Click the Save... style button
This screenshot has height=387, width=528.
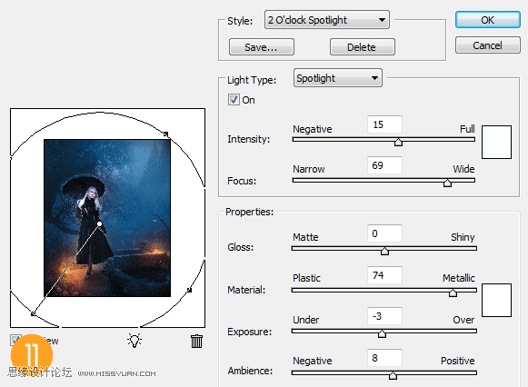point(262,46)
